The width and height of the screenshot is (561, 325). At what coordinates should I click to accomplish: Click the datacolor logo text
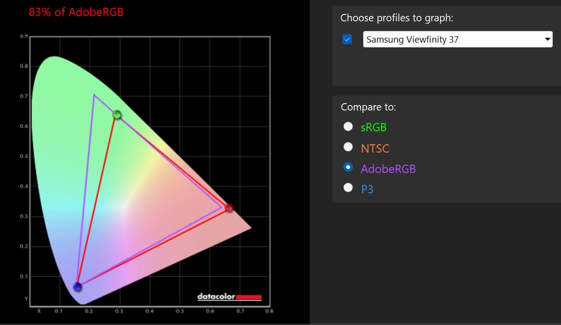pos(216,297)
